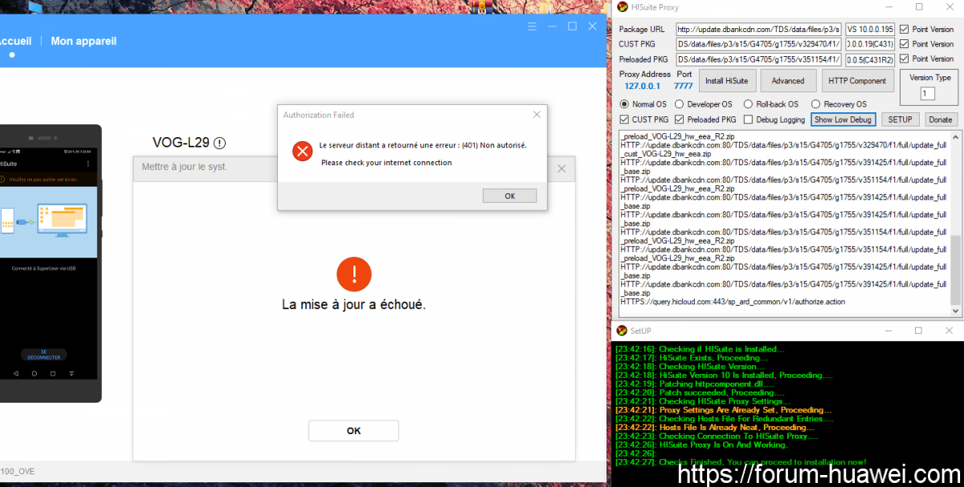Screen dimensions: 964x487
Task: Enable the Debug Logging checkbox
Action: pyautogui.click(x=749, y=120)
